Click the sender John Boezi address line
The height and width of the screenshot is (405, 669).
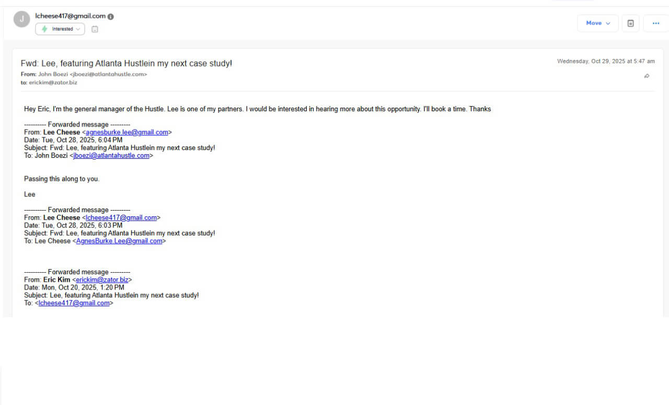coord(84,74)
